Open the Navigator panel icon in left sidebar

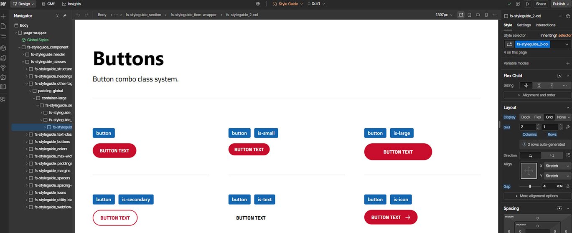click(x=3, y=36)
